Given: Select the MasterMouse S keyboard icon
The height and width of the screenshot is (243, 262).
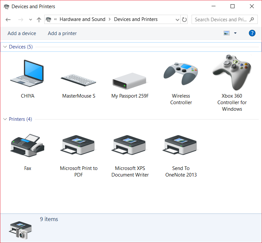Looking at the screenshot, I should coord(78,80).
